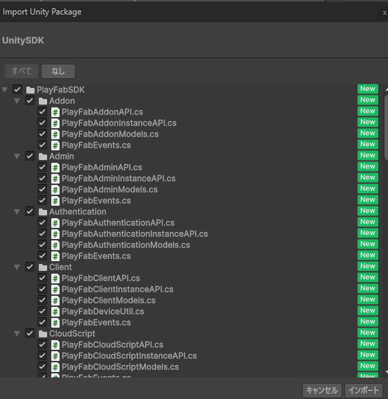
Task: Select the PlayFabCloudScriptInstanceAPI.cs file name
Action: [x=129, y=356]
